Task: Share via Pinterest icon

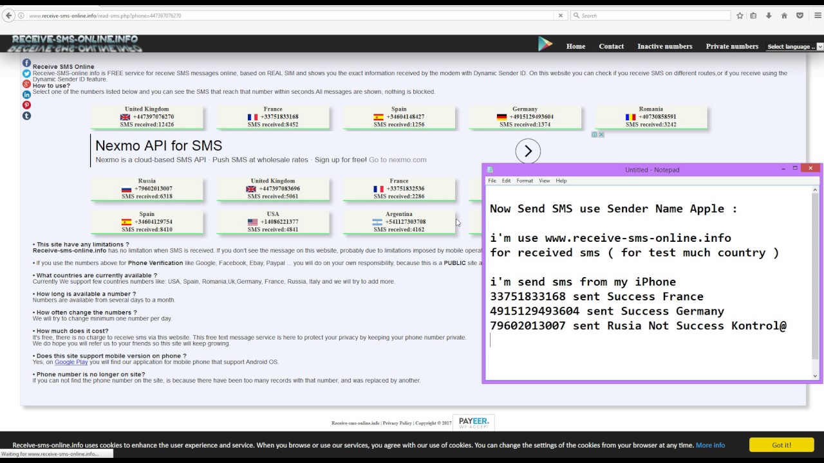Action: click(x=26, y=105)
